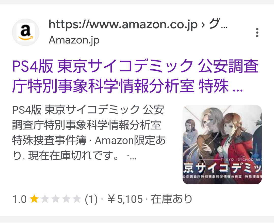Click snippet line 調査庁特別事象科学情報分析室

[x=87, y=125]
